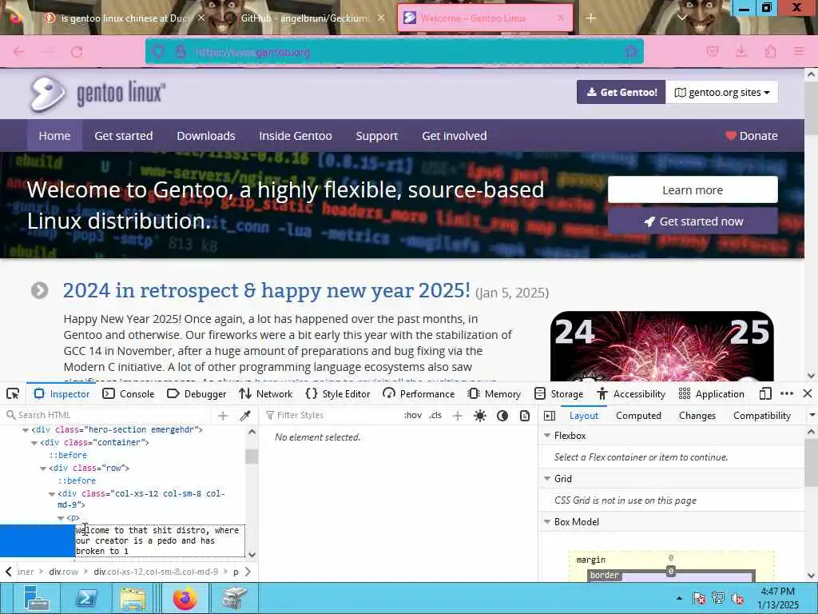The height and width of the screenshot is (614, 818).
Task: Open the Storage tab
Action: (558, 393)
